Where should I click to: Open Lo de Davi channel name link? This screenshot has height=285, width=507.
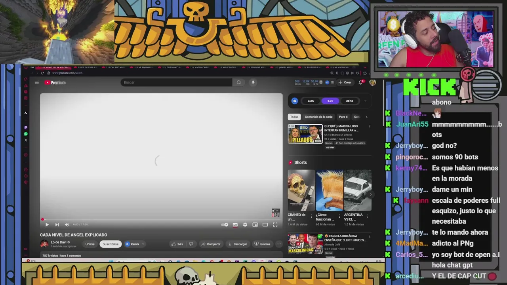click(59, 242)
